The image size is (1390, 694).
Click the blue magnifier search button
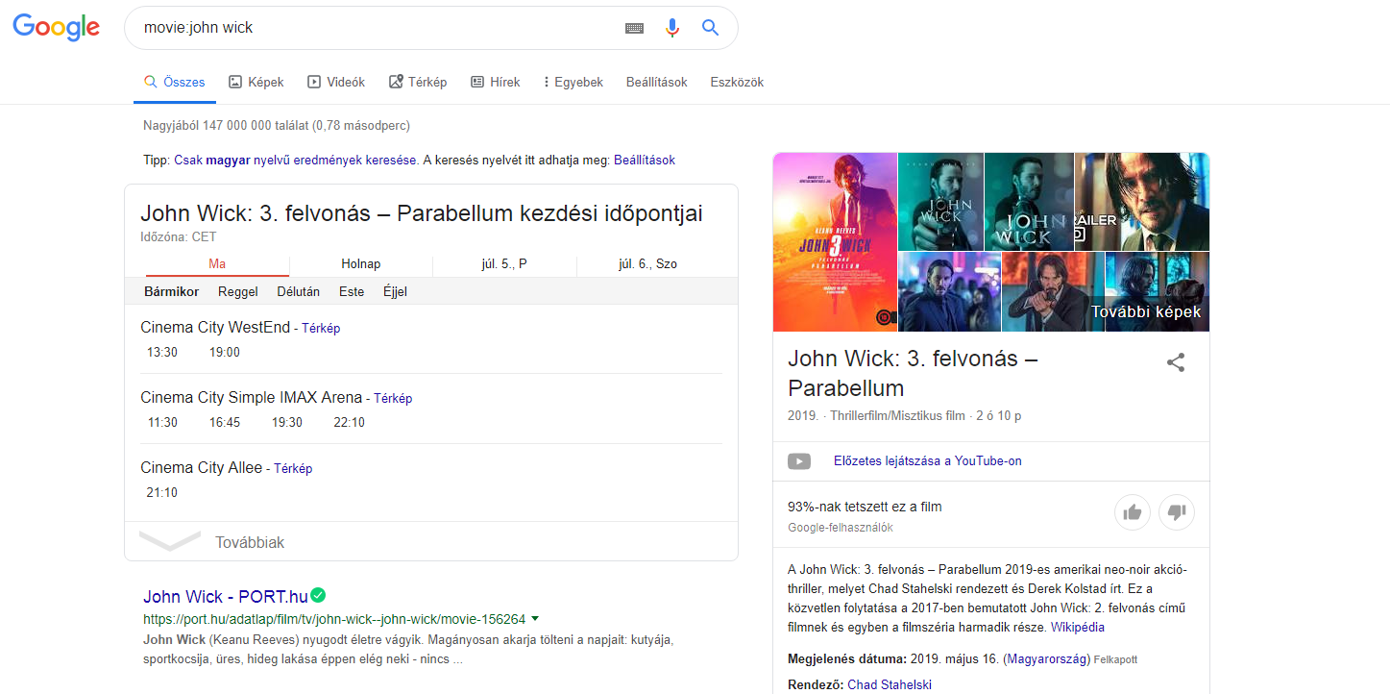pos(710,28)
